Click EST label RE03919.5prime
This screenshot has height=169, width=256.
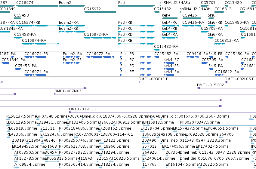click(22, 128)
